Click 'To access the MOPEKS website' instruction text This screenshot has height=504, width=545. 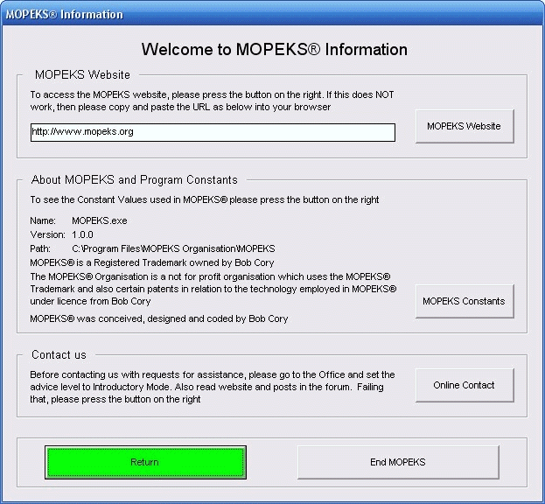(212, 101)
